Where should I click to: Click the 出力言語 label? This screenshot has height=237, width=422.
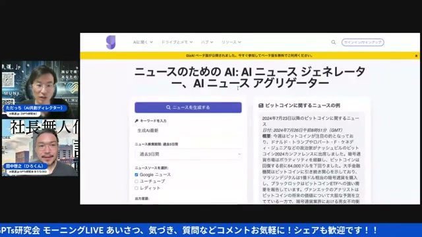point(142,199)
